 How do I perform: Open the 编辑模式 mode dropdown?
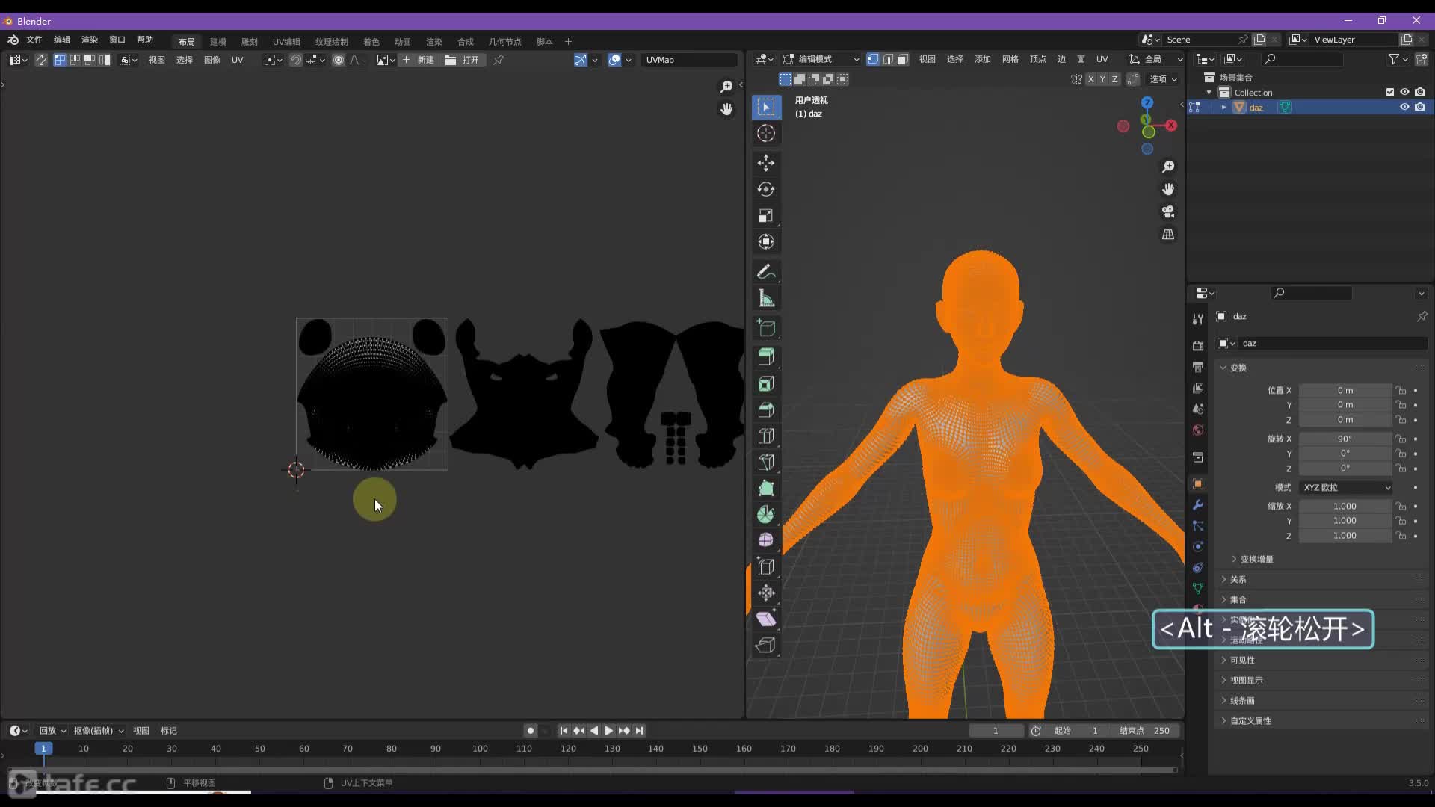821,59
